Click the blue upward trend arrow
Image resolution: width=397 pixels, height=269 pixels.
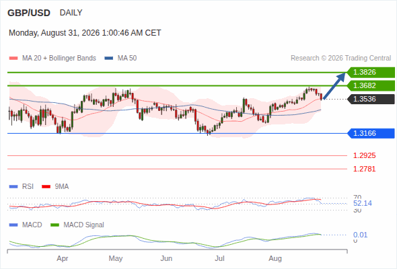coord(334,86)
